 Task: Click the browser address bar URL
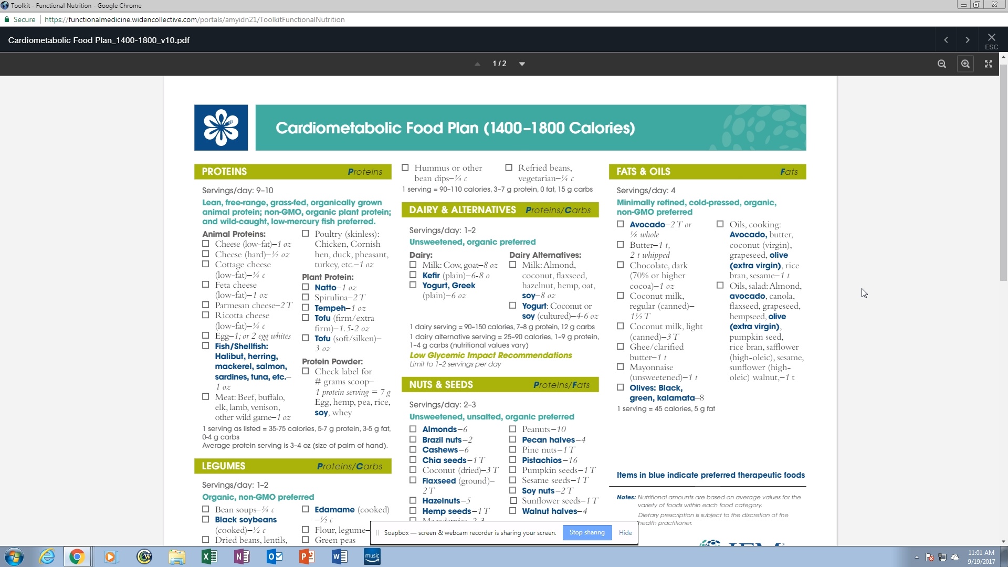pos(194,19)
